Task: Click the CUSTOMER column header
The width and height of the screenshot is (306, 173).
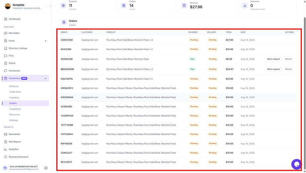Action: click(x=87, y=32)
